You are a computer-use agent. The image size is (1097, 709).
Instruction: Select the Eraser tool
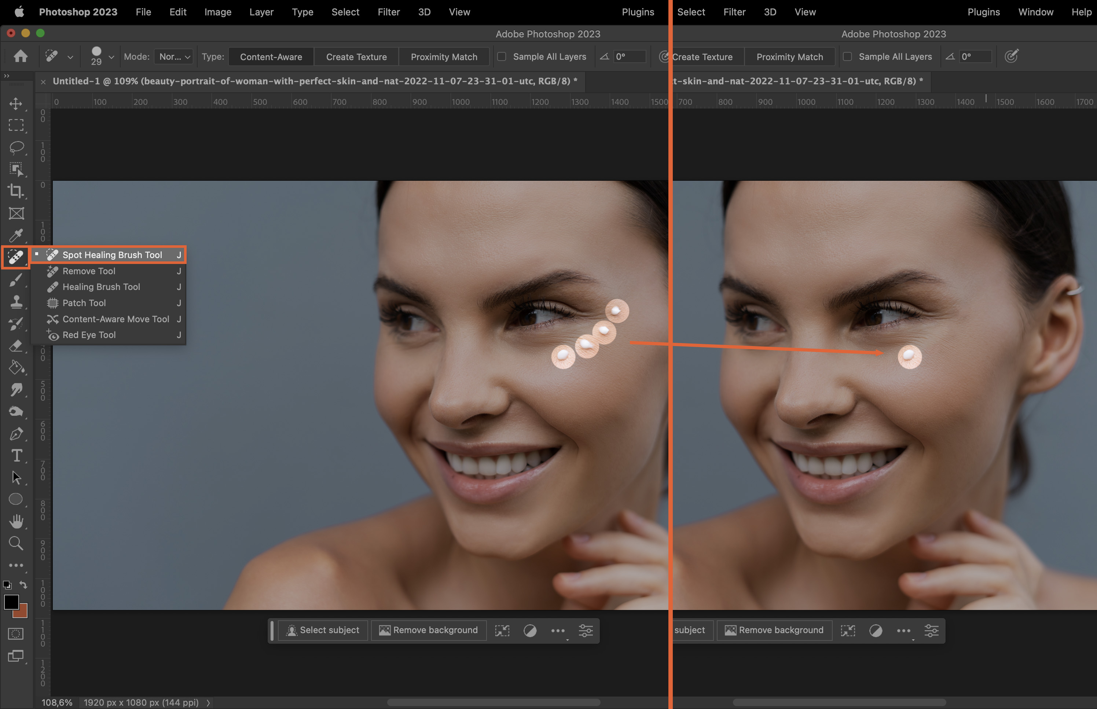tap(16, 346)
